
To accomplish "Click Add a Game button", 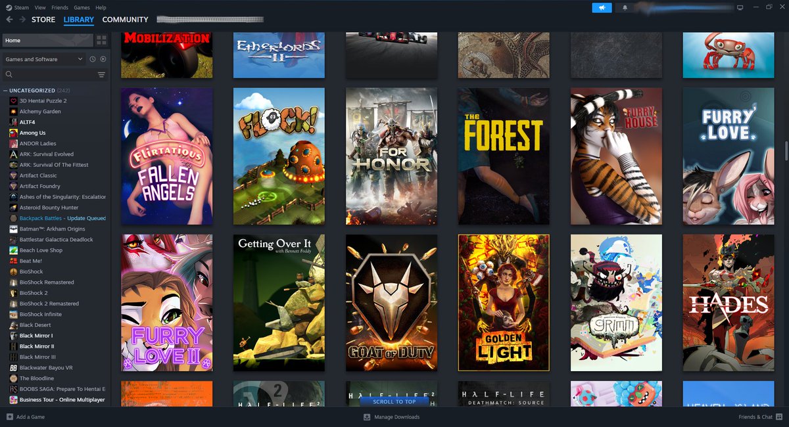I will point(26,417).
